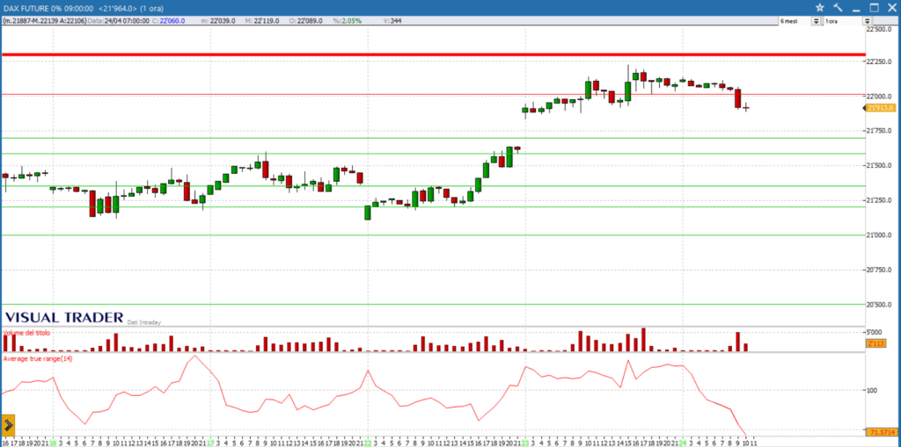Click the green day marker 22 on time axis
The height and width of the screenshot is (447, 901).
[x=368, y=443]
